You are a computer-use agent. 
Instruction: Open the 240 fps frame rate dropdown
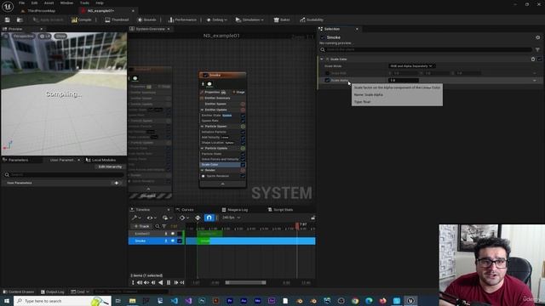click(231, 218)
